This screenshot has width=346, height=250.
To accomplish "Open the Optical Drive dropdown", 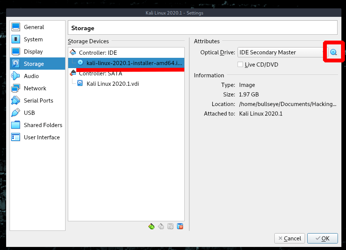I will (283, 52).
